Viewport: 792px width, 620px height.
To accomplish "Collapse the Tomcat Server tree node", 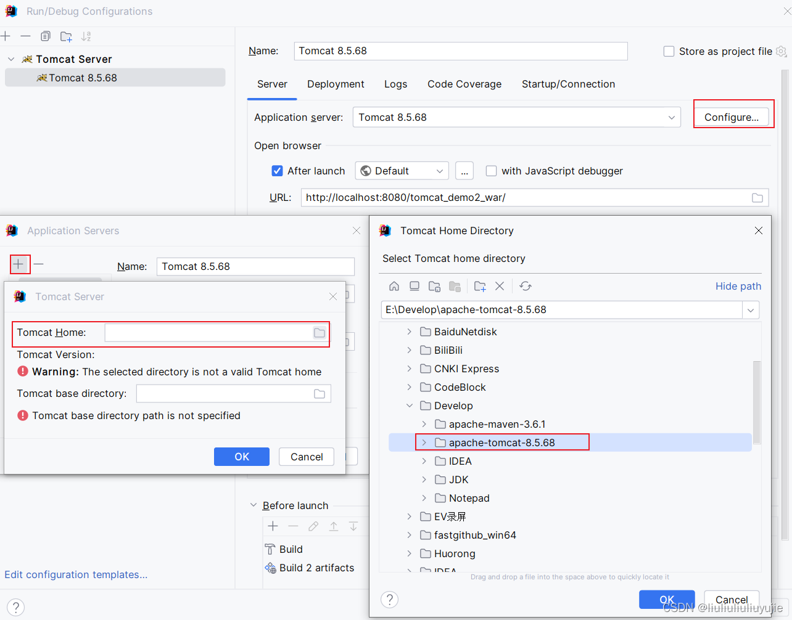I will click(x=11, y=59).
